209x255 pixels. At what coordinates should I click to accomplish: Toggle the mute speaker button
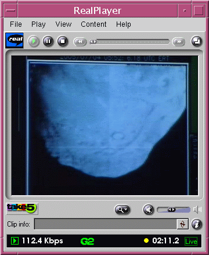(149, 210)
